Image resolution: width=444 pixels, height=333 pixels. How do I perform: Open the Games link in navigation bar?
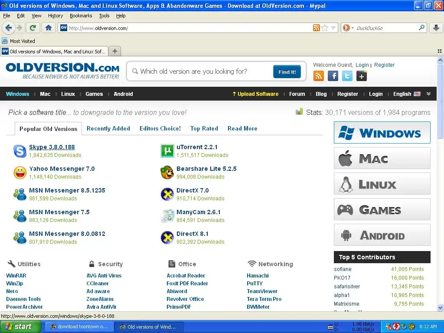coord(94,94)
